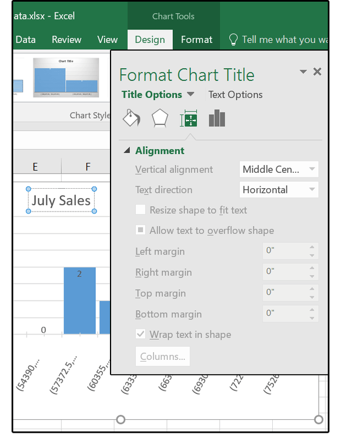Screen dimensions: 341x438
Task: Open the Fill & Line paint bucket tab
Action: click(x=132, y=118)
